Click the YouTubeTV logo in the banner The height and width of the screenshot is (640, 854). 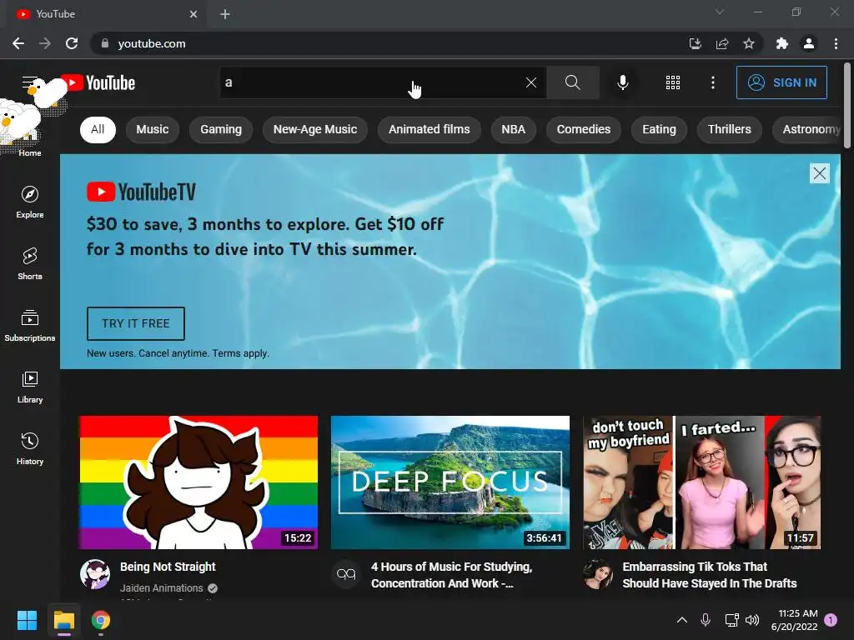click(x=141, y=192)
